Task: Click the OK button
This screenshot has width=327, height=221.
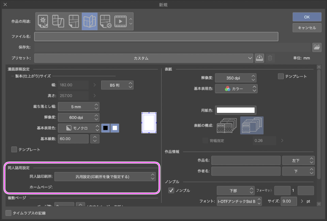Action: tap(307, 17)
